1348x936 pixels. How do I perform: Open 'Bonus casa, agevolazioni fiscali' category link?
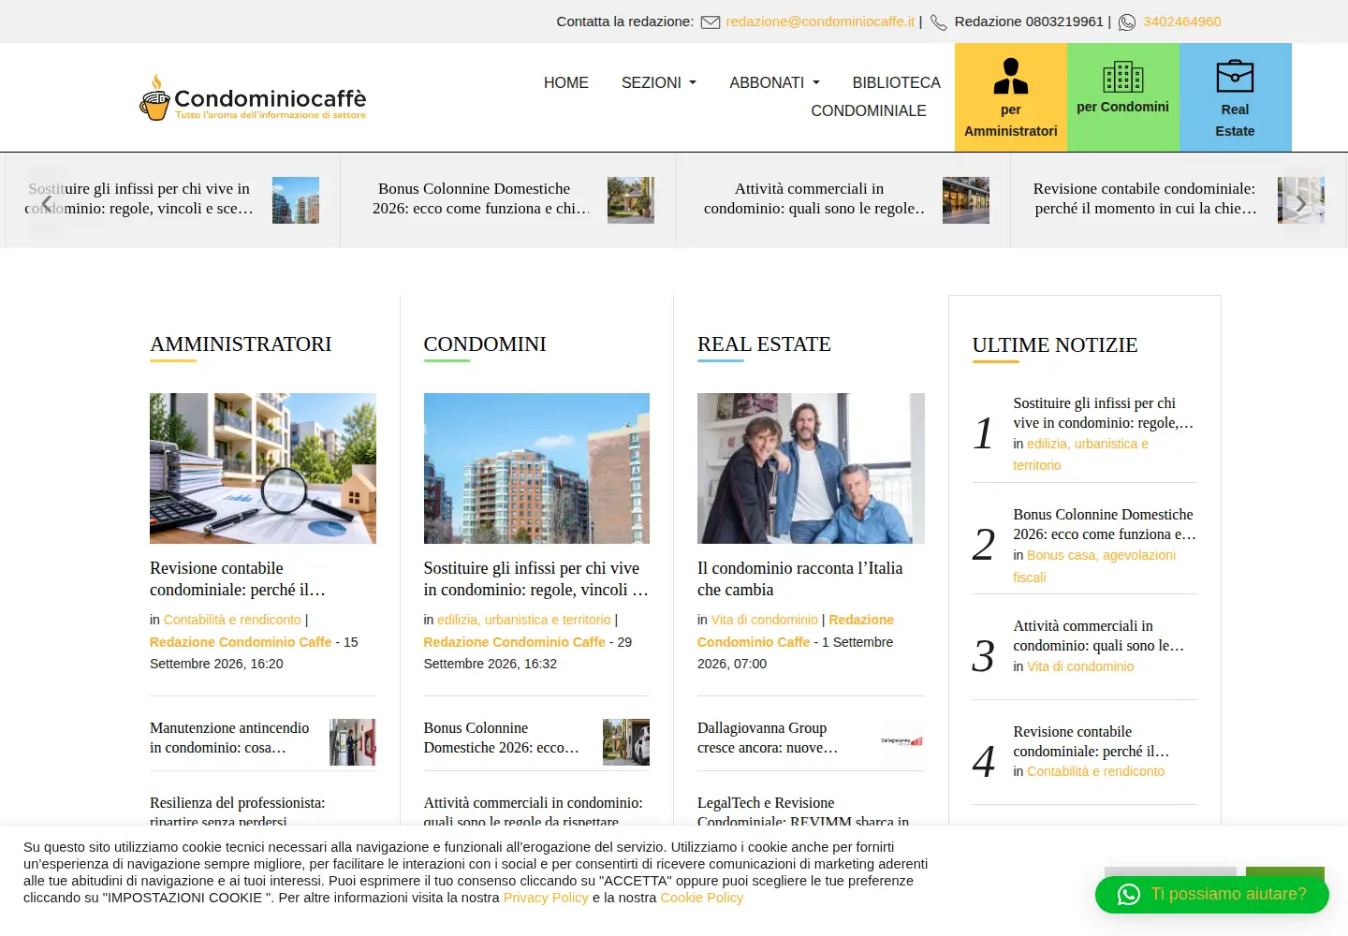click(x=1094, y=566)
